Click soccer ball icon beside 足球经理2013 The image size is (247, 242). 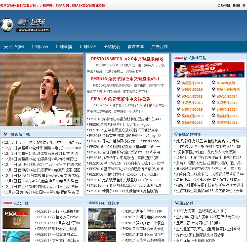pos(179,115)
